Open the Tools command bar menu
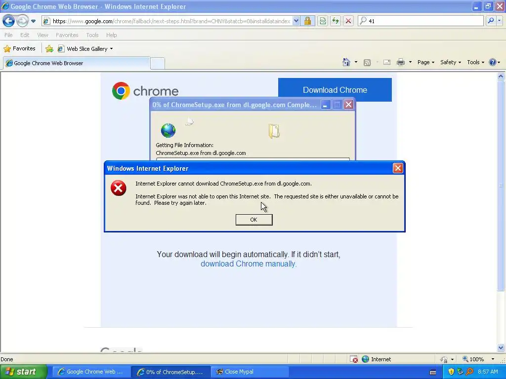This screenshot has width=506, height=379. pos(475,62)
